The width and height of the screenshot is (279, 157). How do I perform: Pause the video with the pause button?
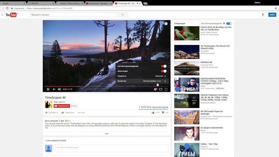48,89
